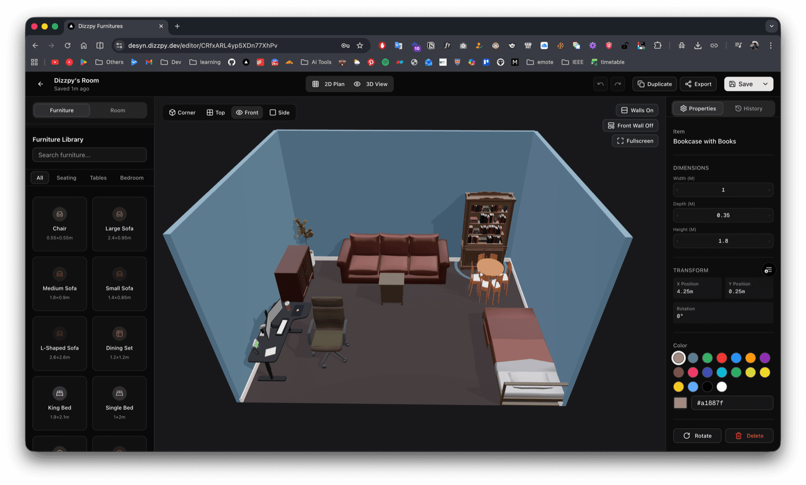Open Chrome's three-dot menu
The width and height of the screenshot is (806, 485).
pos(771,45)
